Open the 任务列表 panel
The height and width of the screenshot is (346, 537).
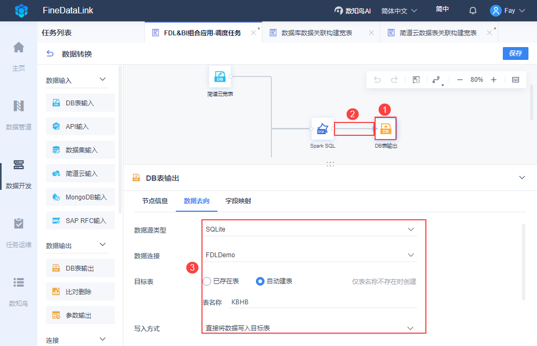click(x=57, y=33)
